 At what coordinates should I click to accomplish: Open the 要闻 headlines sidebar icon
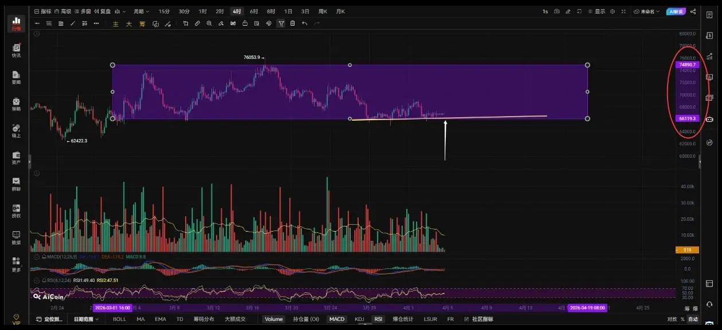pos(16,77)
